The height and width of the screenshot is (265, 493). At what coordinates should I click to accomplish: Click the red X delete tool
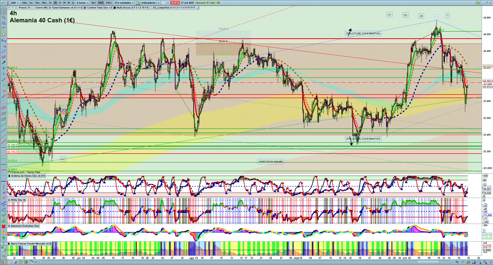pos(3,226)
